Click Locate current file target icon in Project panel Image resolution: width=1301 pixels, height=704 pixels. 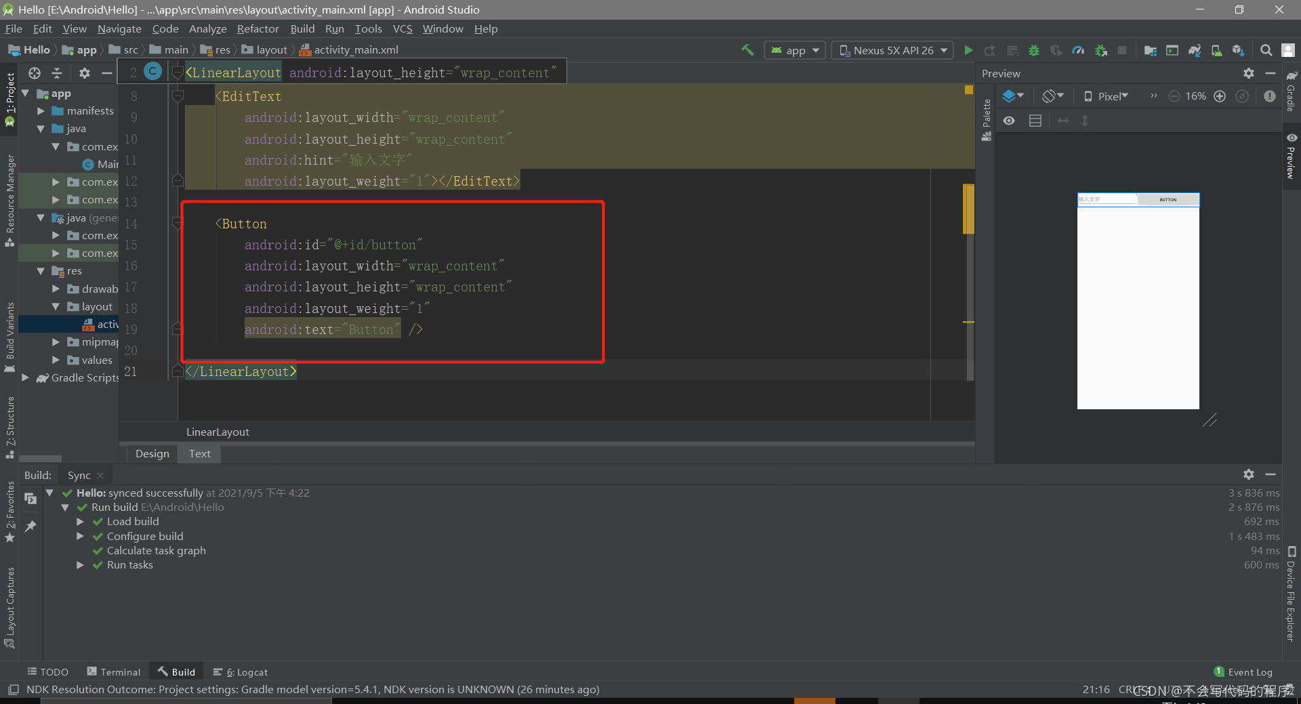35,73
